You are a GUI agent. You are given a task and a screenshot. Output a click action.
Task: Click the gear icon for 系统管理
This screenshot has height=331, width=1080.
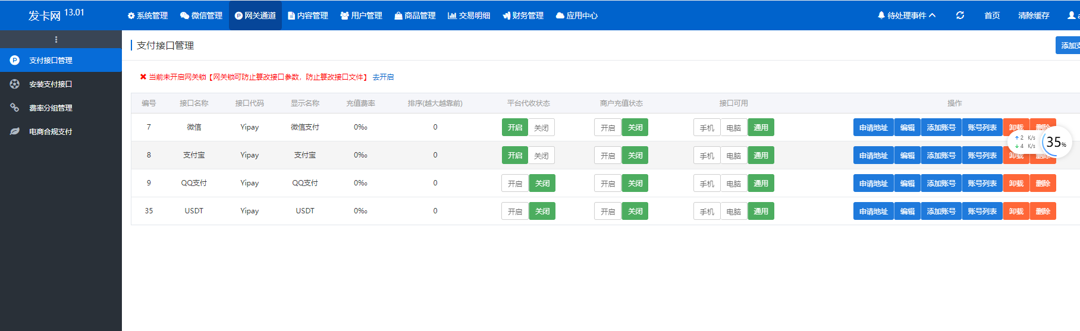pos(131,15)
